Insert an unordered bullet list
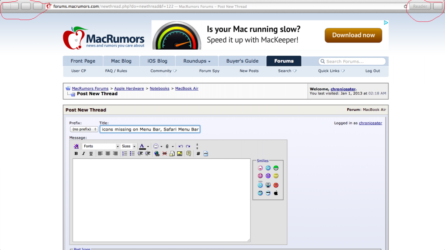The width and height of the screenshot is (445, 250). click(x=132, y=153)
